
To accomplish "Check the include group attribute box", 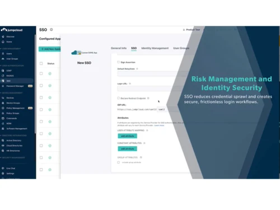I will pyautogui.click(x=118, y=162).
